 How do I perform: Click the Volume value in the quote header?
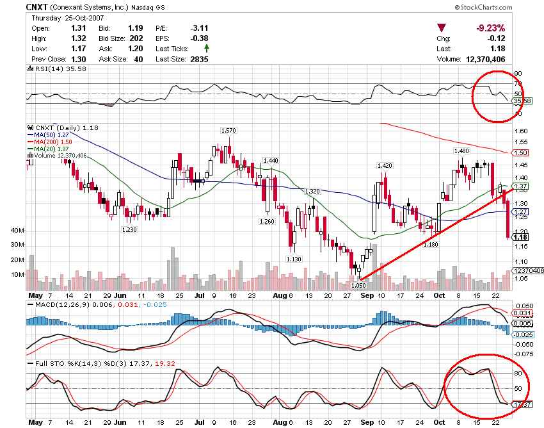(x=485, y=59)
